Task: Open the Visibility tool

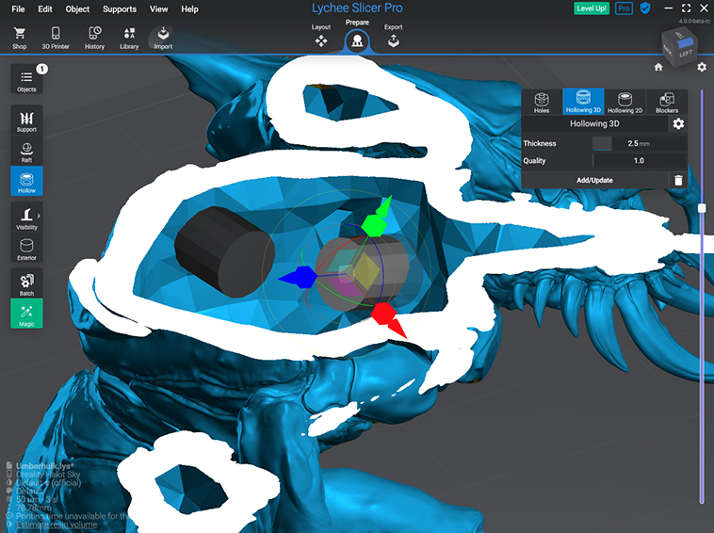Action: (x=26, y=218)
